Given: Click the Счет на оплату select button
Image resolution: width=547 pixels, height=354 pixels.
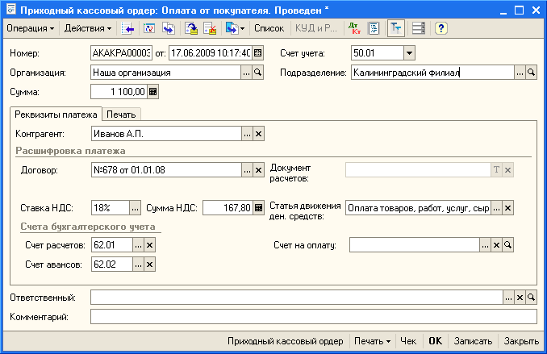Looking at the screenshot, I should coord(485,245).
